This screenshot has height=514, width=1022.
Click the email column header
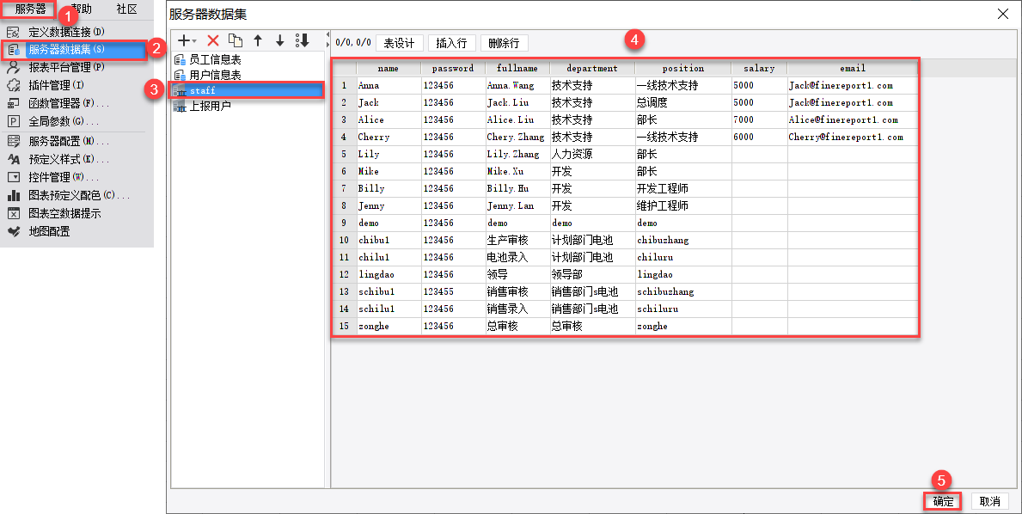click(853, 69)
